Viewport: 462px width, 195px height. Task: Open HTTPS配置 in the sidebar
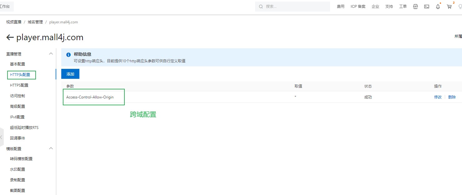[x=19, y=85]
